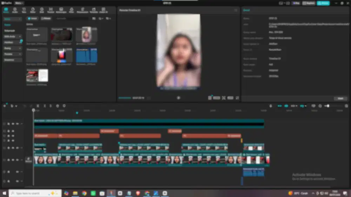Click the Export button
The width and height of the screenshot is (351, 197).
(323, 3)
